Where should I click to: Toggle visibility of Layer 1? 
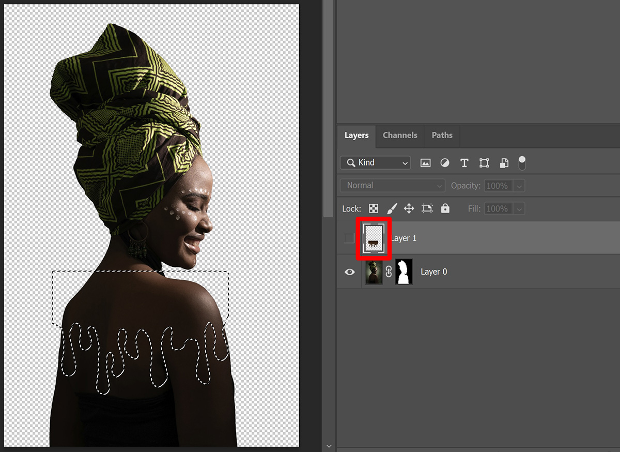350,237
